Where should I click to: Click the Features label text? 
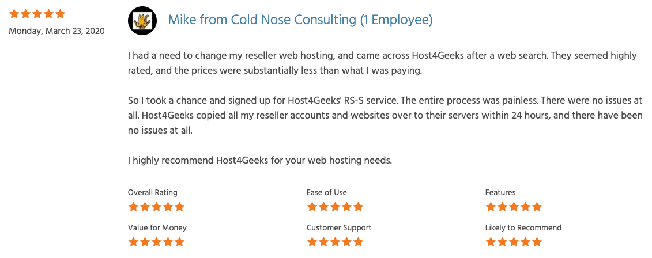point(500,192)
